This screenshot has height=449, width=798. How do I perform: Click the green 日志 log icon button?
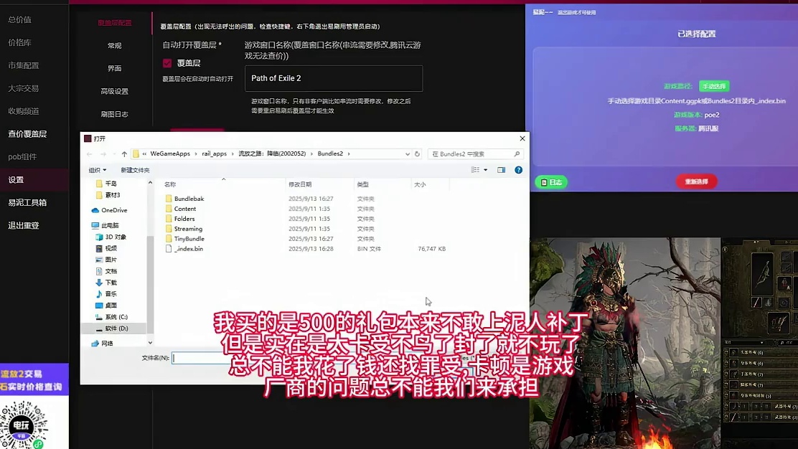(550, 182)
